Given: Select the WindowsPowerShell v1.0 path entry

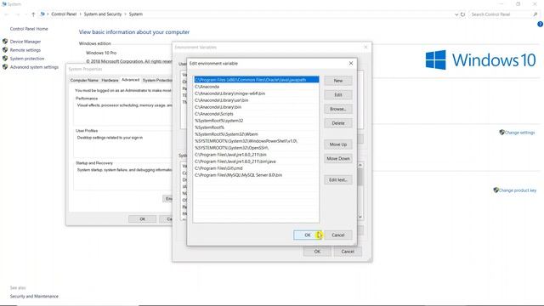Looking at the screenshot, I should click(x=257, y=141).
